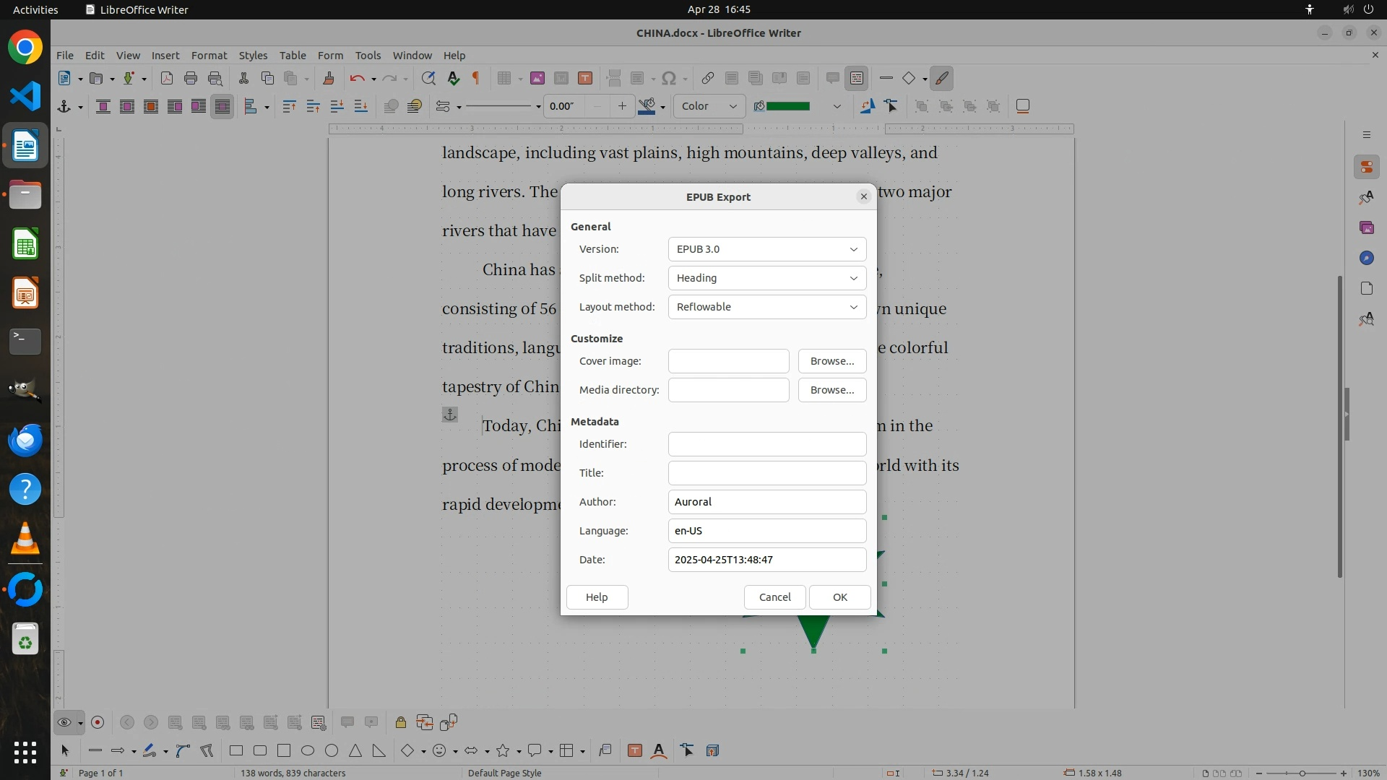Click the Insert Hyperlink icon
Image resolution: width=1387 pixels, height=780 pixels.
708,78
